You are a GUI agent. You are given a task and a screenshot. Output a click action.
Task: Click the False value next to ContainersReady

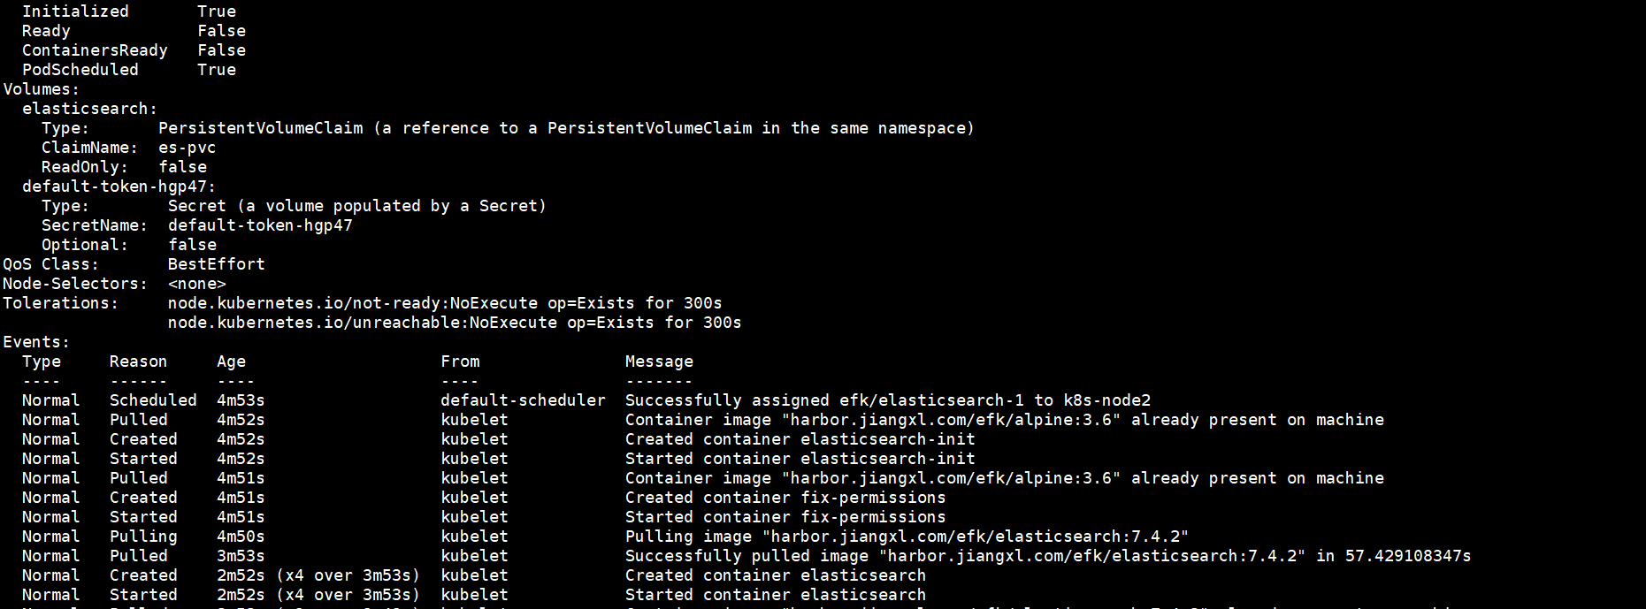221,50
